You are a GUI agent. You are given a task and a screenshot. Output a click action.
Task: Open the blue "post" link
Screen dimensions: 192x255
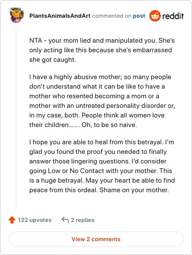[139, 16]
